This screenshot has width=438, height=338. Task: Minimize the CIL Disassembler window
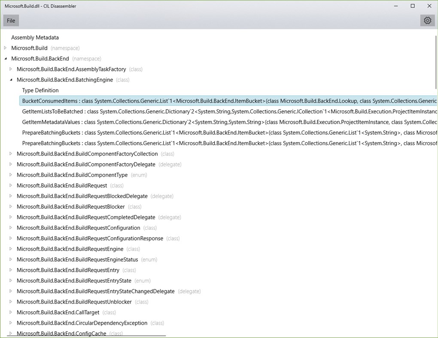click(396, 6)
